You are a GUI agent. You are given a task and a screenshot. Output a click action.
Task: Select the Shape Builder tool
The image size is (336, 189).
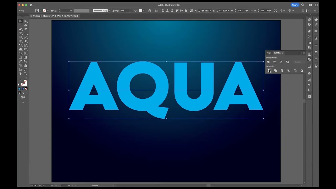pyautogui.click(x=20, y=53)
